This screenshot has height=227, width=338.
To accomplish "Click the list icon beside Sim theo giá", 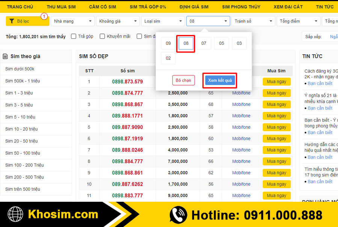I will pyautogui.click(x=5, y=56).
